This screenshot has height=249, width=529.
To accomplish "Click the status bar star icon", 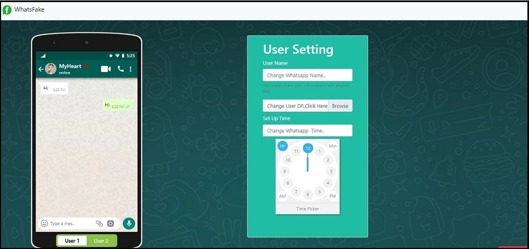I will coord(111,56).
